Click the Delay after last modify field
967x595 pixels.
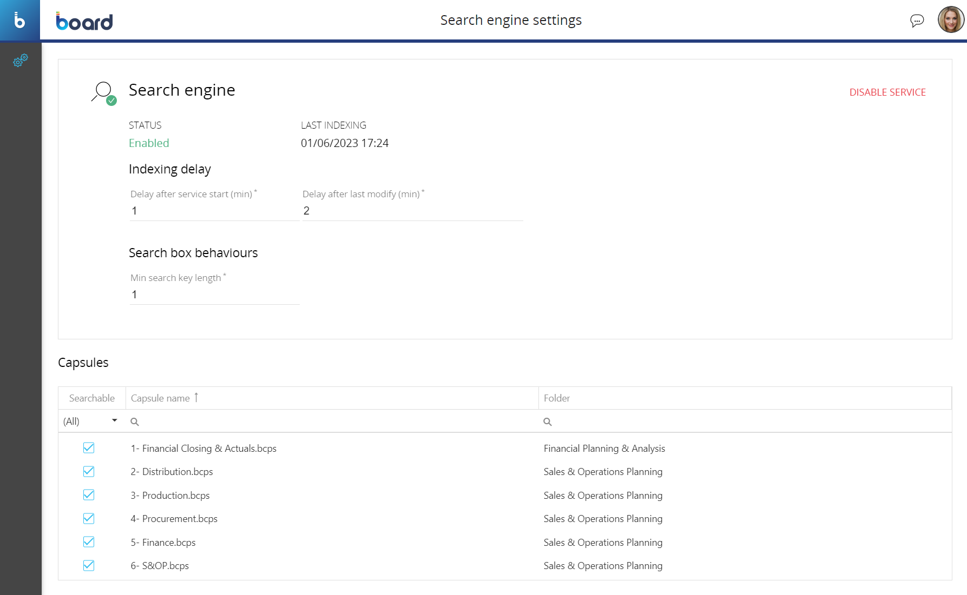pyautogui.click(x=412, y=211)
